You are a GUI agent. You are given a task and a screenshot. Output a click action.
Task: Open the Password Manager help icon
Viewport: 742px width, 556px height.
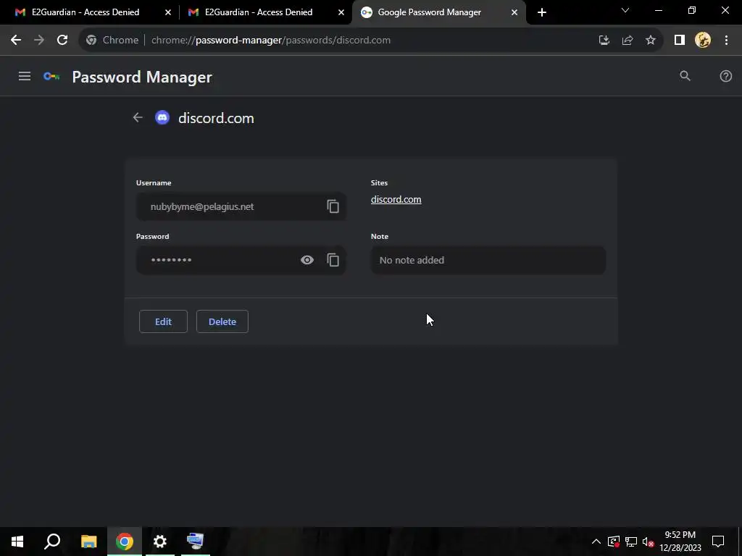(x=725, y=76)
